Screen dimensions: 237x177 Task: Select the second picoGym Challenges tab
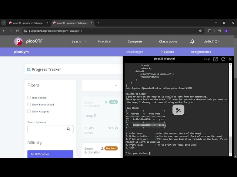coord(72,23)
